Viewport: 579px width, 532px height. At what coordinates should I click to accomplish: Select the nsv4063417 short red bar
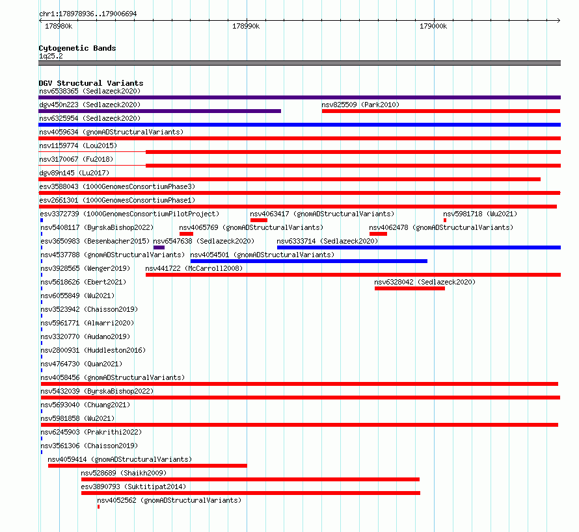tap(259, 220)
